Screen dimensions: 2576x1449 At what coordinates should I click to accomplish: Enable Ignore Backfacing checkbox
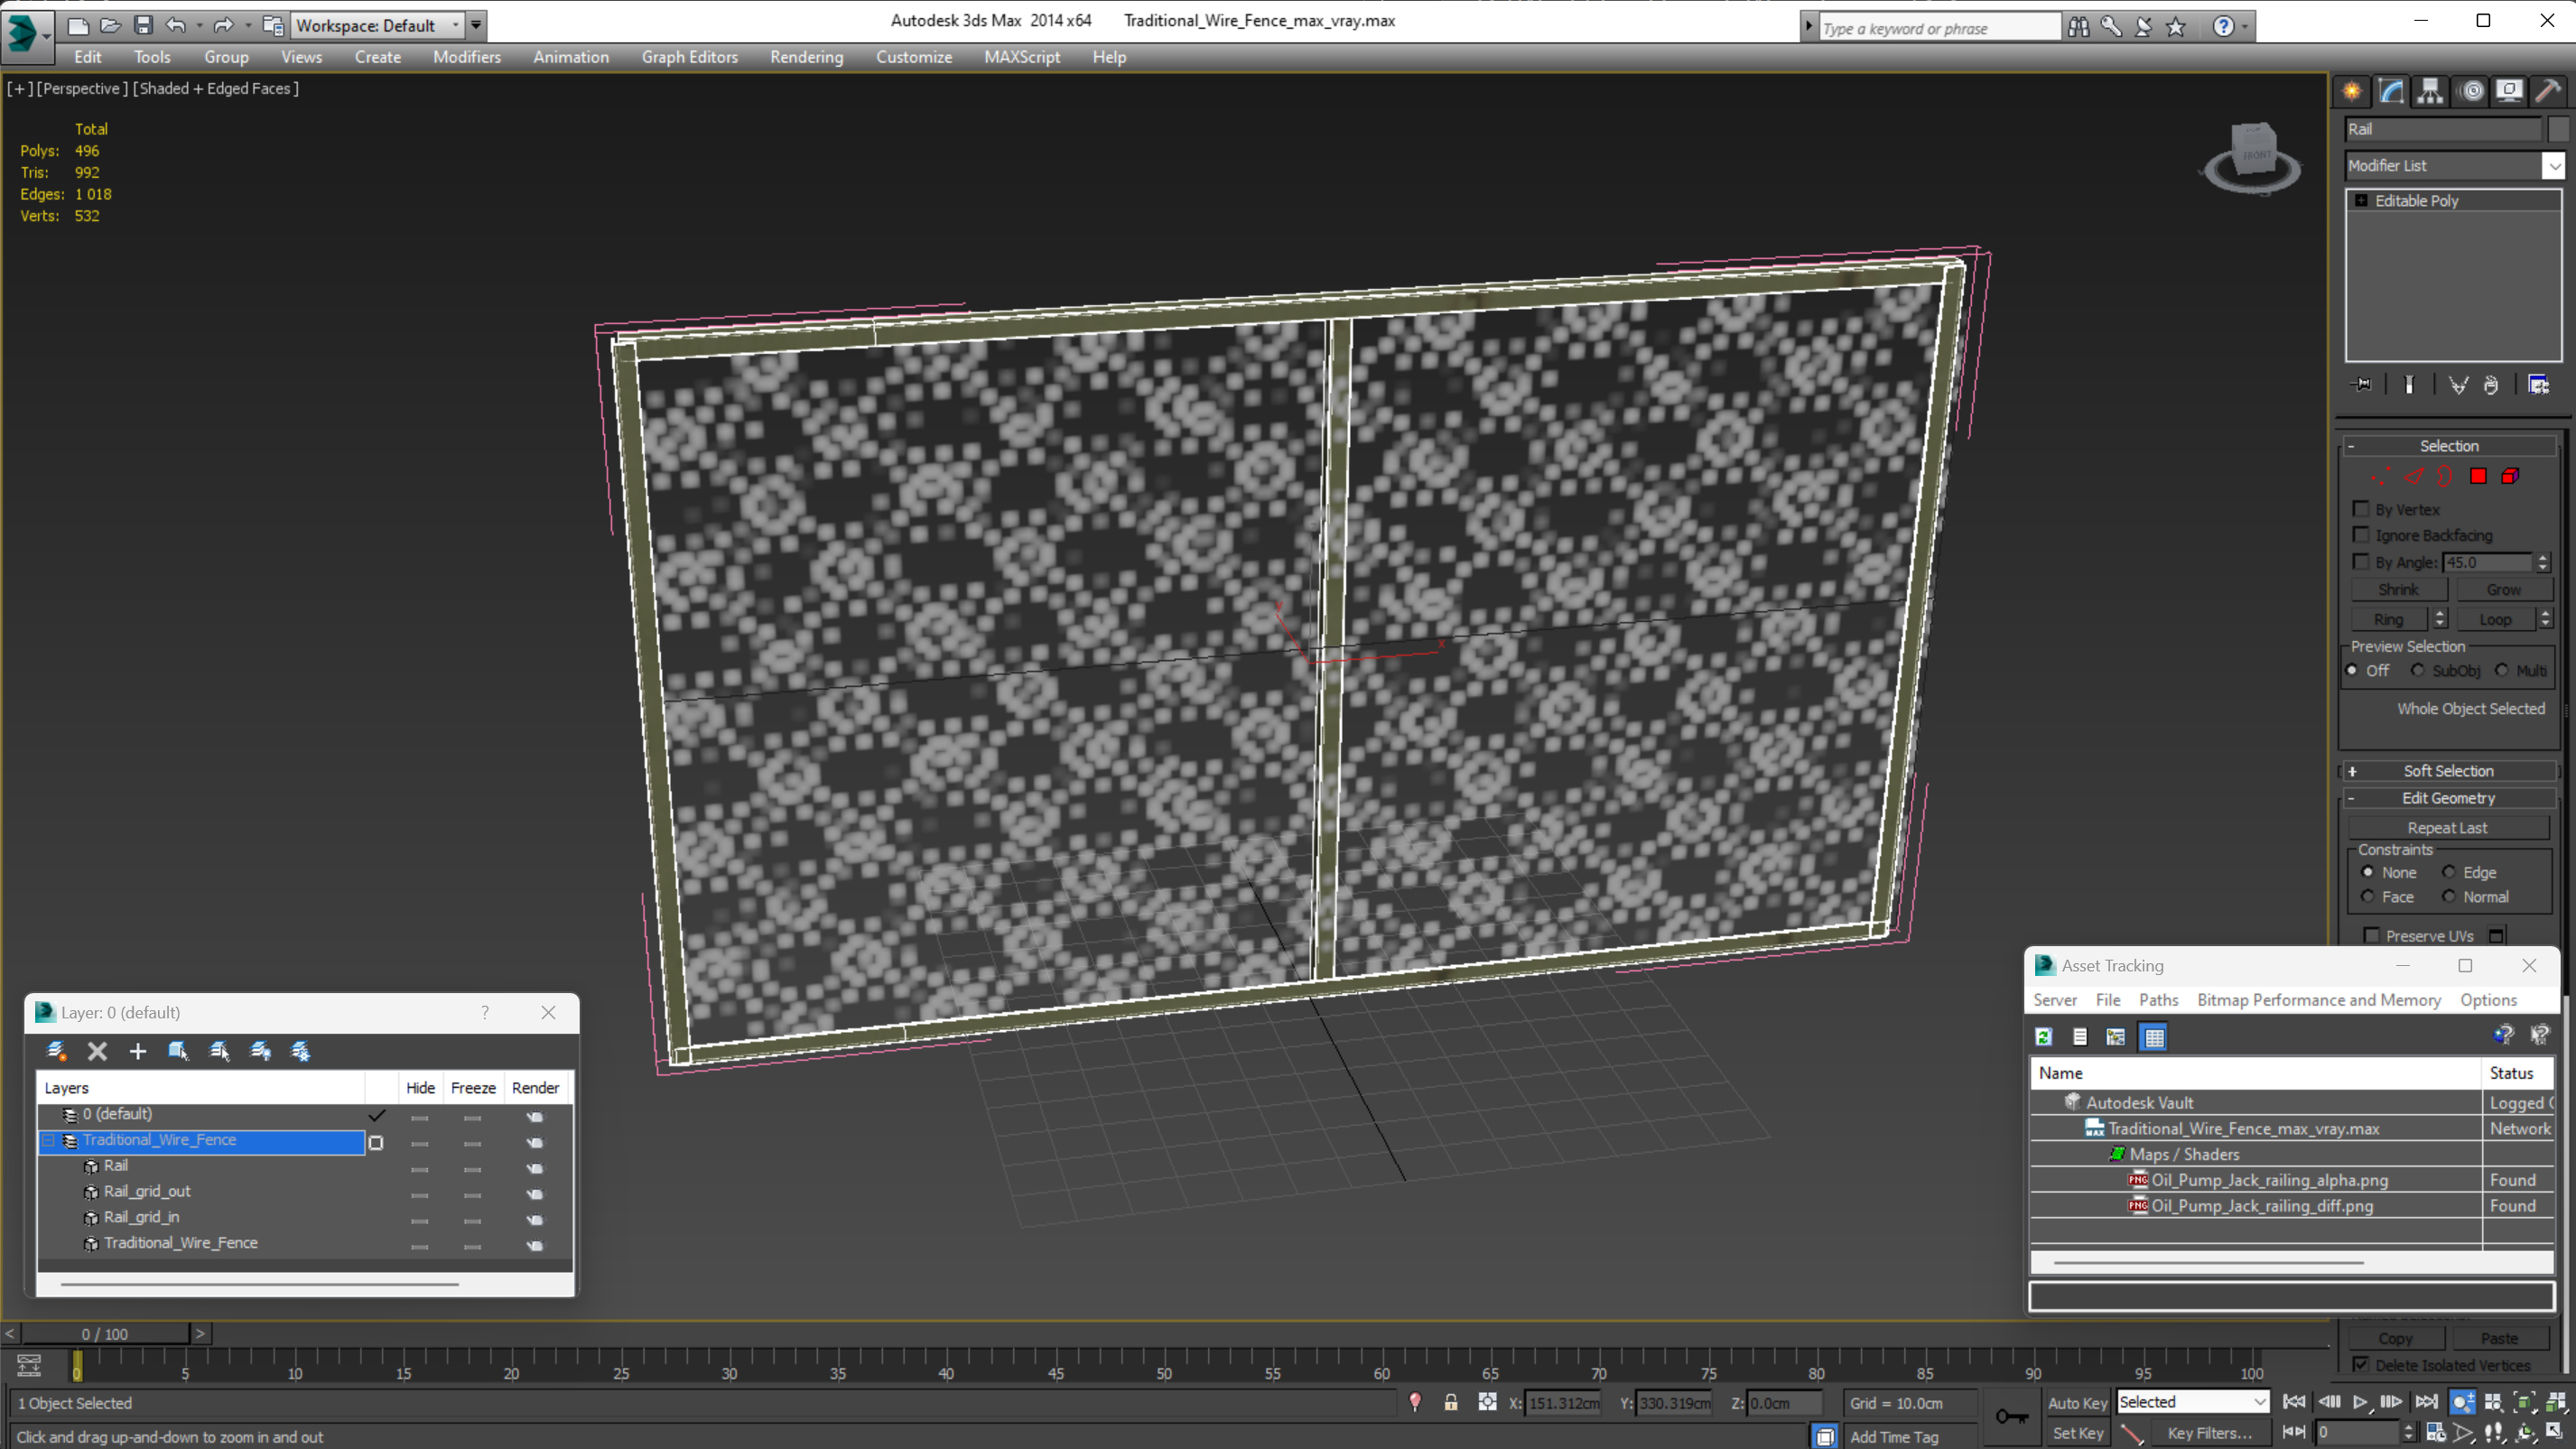tap(2362, 535)
